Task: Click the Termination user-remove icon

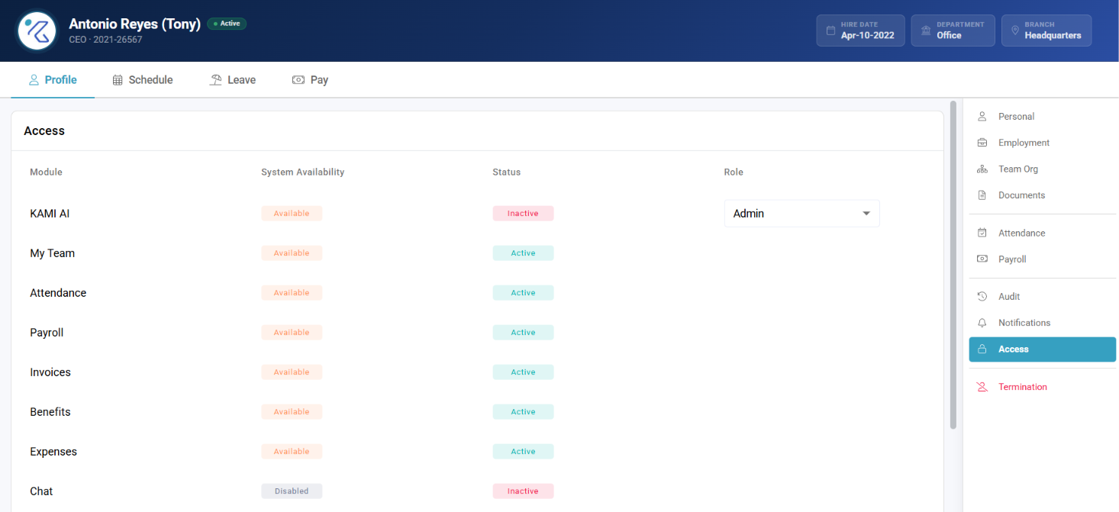Action: [x=982, y=387]
